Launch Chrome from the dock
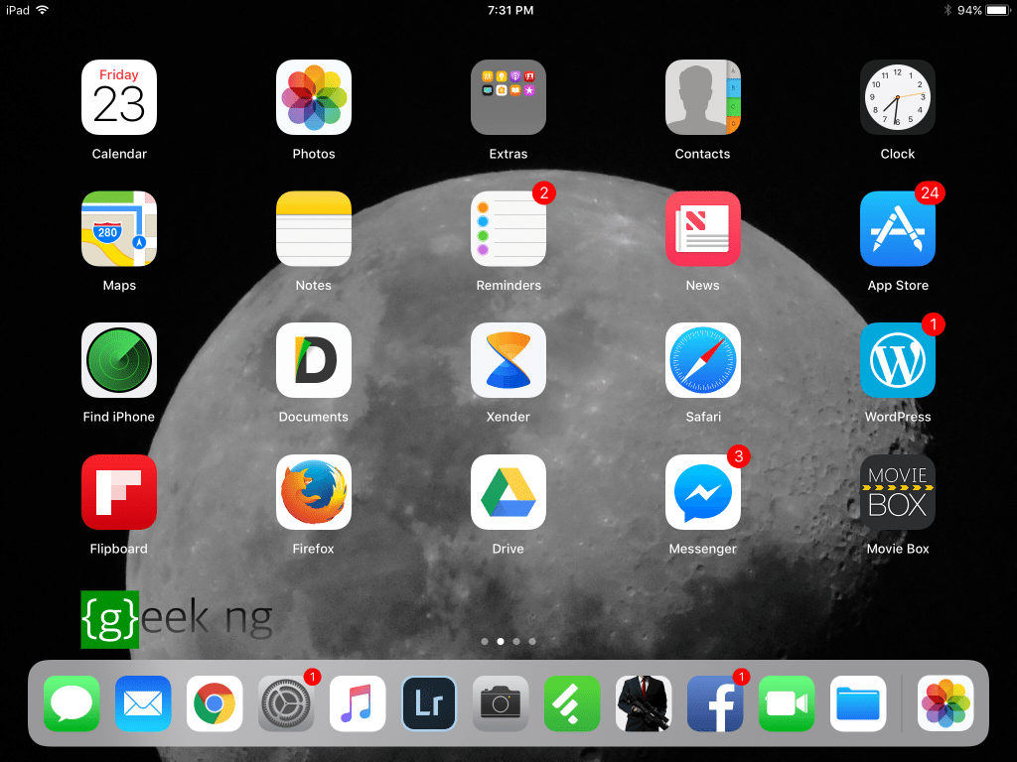The width and height of the screenshot is (1017, 762). tap(215, 703)
